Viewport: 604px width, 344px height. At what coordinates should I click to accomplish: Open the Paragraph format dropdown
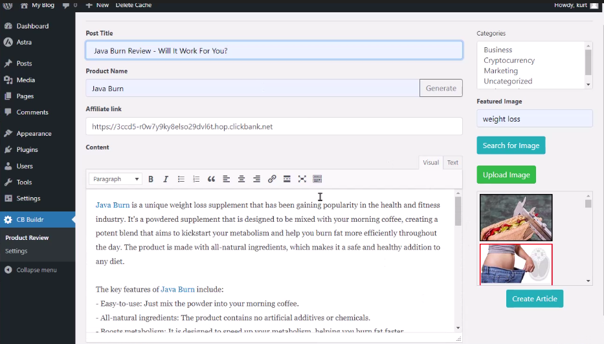pyautogui.click(x=115, y=179)
